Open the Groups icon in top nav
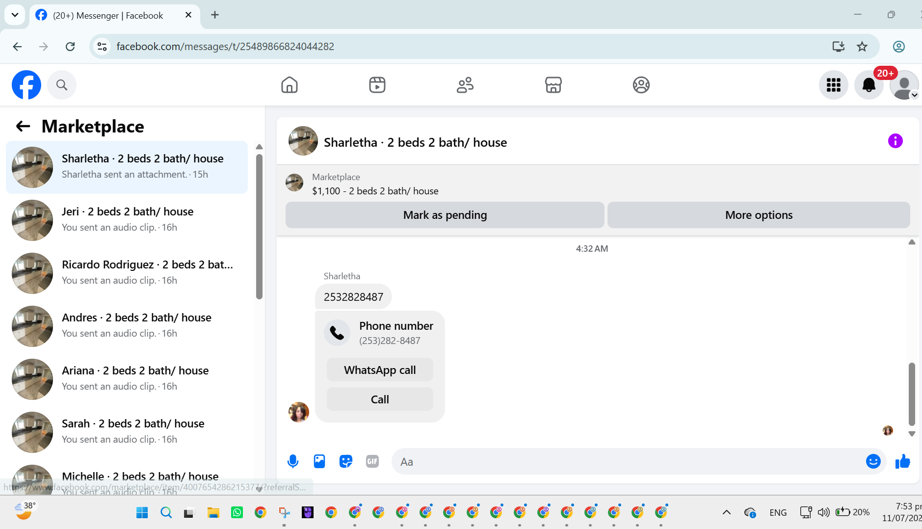Viewport: 922px width, 529px height. click(641, 85)
